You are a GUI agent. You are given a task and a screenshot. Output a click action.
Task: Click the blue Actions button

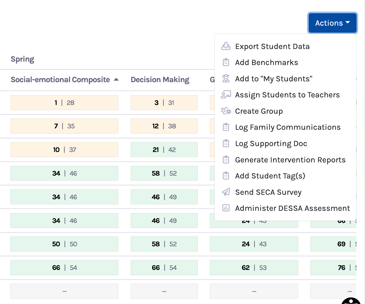pos(332,23)
